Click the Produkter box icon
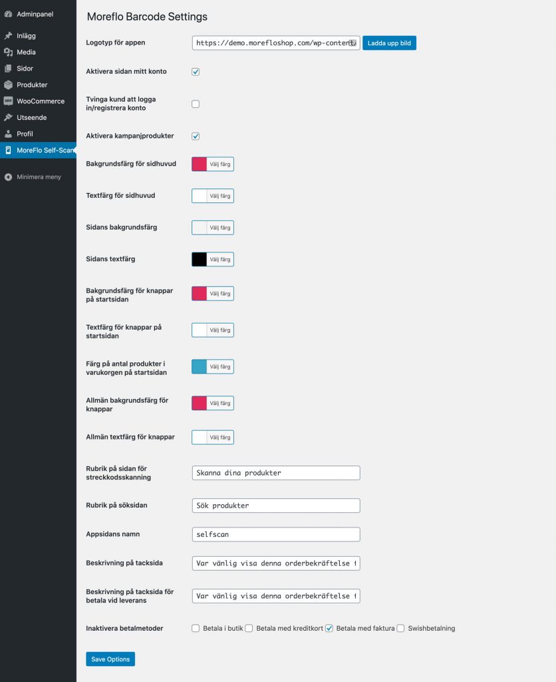Image resolution: width=556 pixels, height=682 pixels. point(8,85)
